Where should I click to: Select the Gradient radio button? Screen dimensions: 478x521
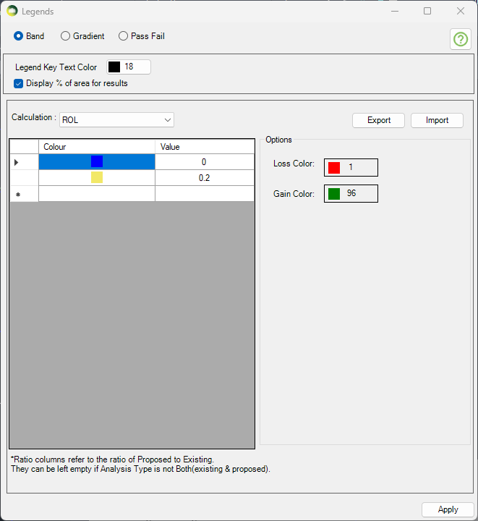tap(82, 36)
